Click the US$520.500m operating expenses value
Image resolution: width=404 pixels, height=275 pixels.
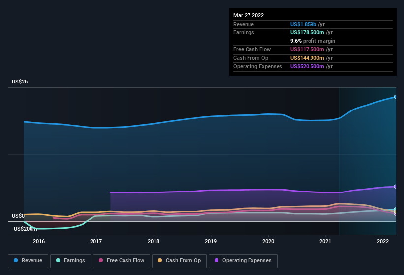click(x=307, y=66)
